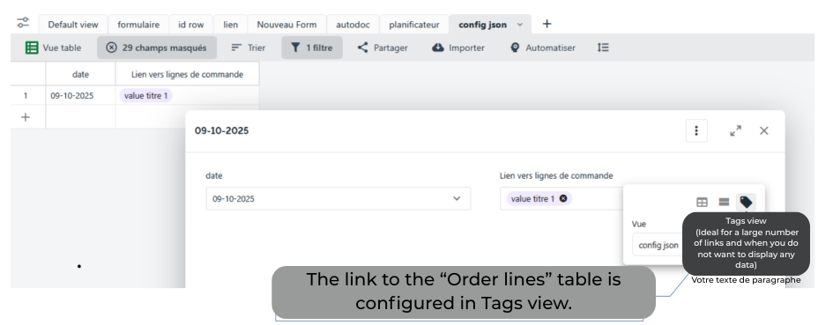Open the Importer import dialog
The image size is (818, 325).
458,48
